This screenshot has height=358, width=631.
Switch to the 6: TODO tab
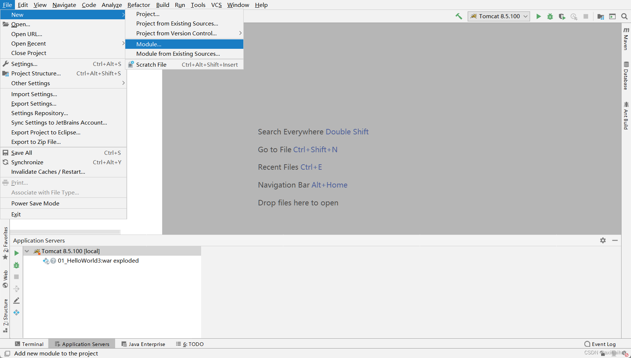pyautogui.click(x=190, y=344)
